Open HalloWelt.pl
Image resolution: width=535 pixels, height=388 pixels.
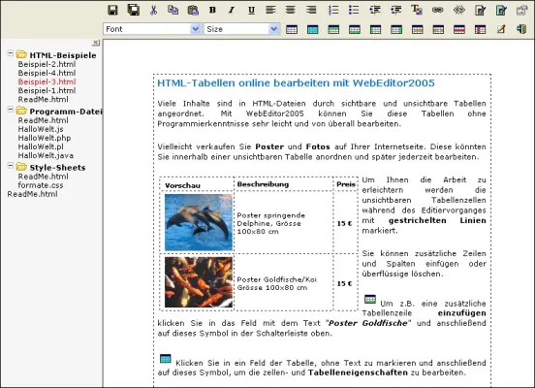41,146
